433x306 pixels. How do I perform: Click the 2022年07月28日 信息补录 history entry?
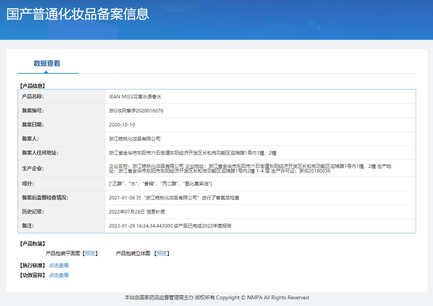pos(137,212)
